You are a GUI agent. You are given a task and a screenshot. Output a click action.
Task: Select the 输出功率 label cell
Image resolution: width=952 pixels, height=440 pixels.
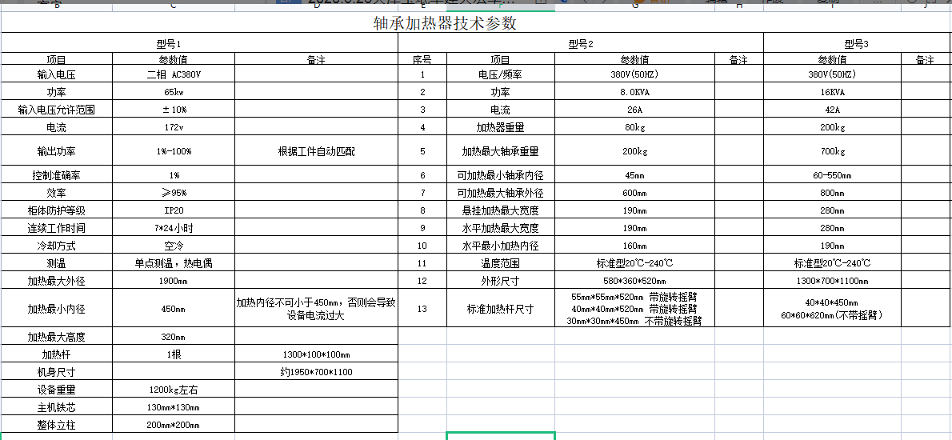(57, 151)
